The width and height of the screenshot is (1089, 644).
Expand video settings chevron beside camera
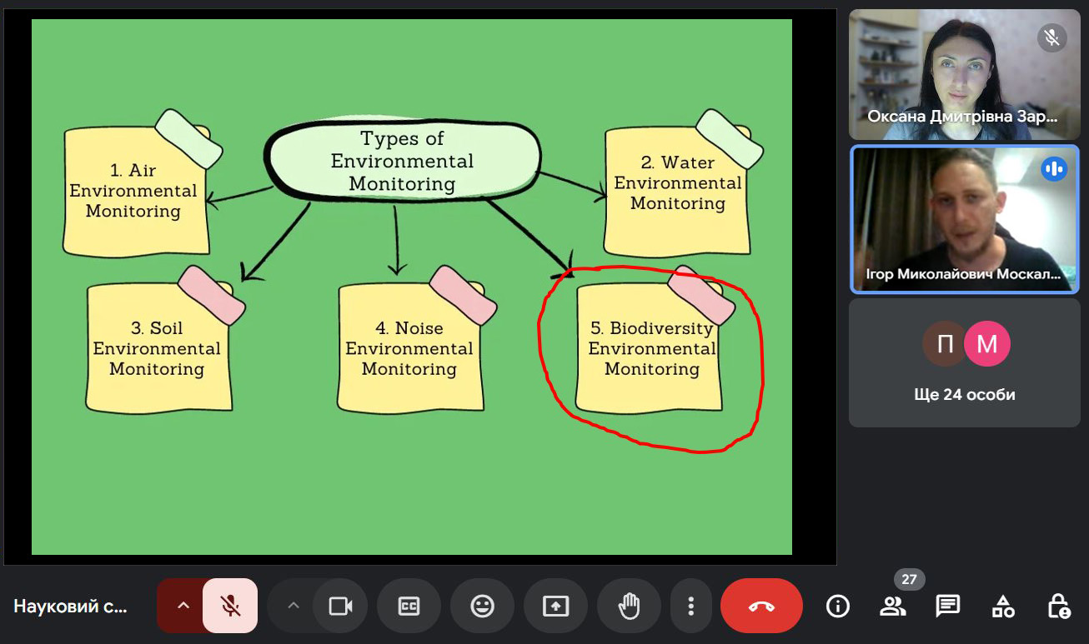coord(294,606)
